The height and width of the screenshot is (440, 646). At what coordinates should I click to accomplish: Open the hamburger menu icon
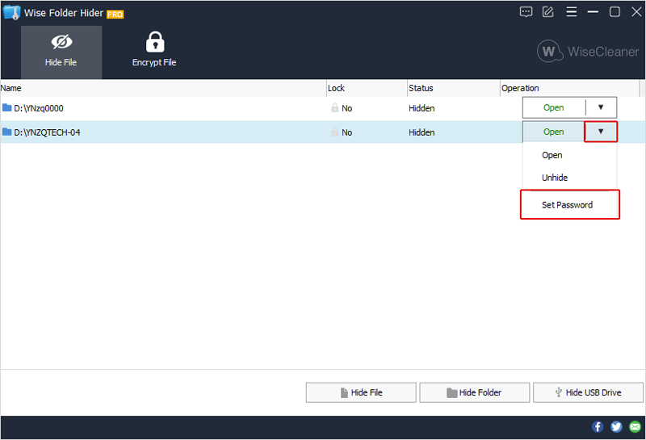(x=572, y=12)
